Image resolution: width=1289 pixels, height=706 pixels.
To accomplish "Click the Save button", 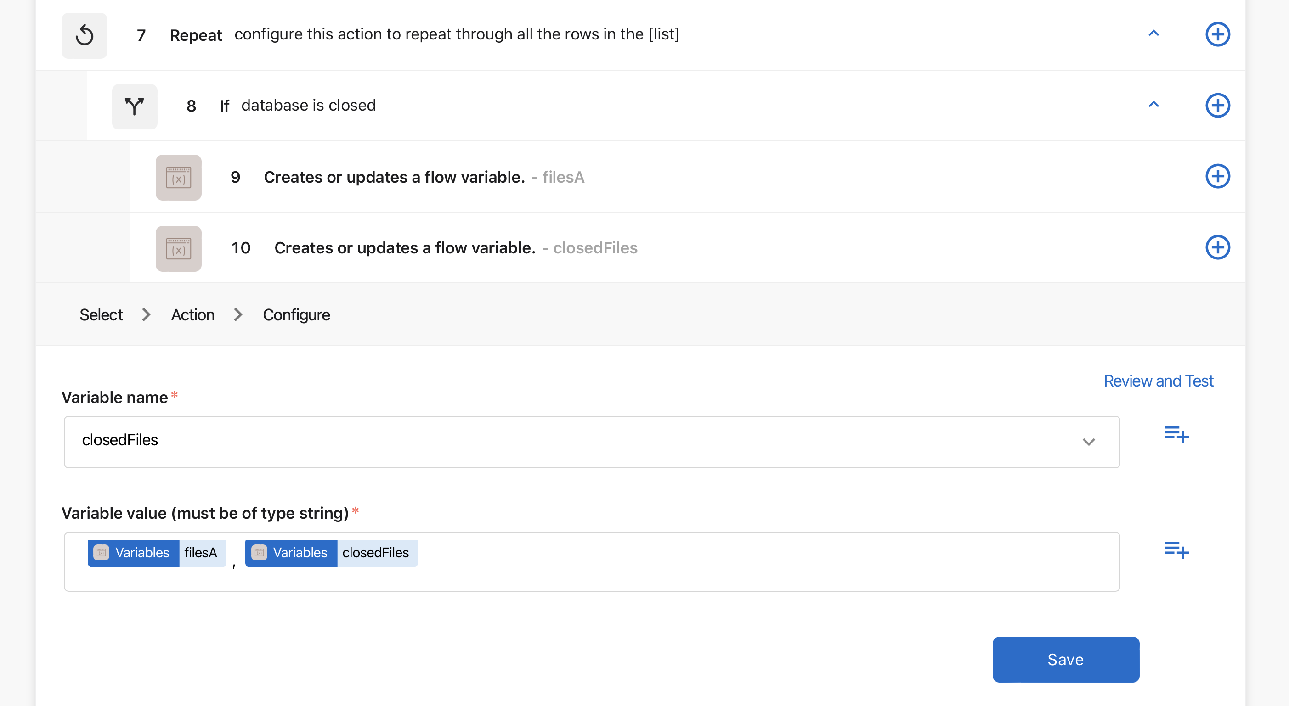I will [1065, 659].
